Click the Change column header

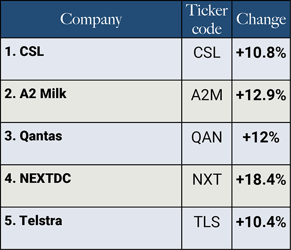point(261,20)
